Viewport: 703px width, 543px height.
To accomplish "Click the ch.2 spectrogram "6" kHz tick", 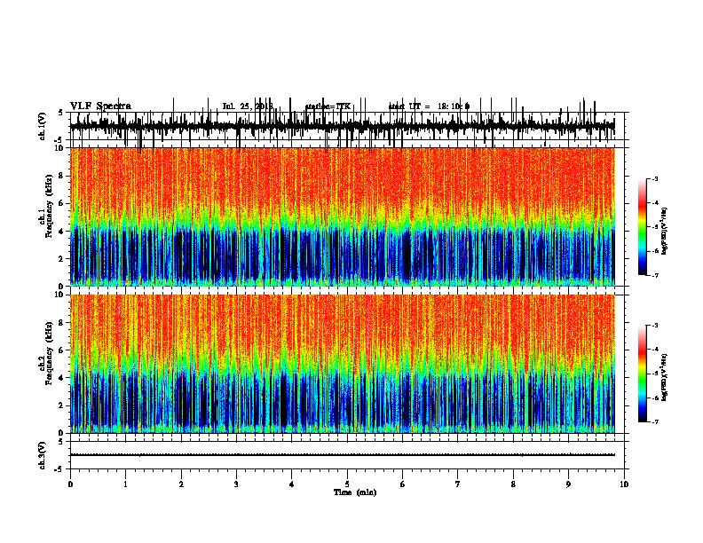I will tap(61, 350).
